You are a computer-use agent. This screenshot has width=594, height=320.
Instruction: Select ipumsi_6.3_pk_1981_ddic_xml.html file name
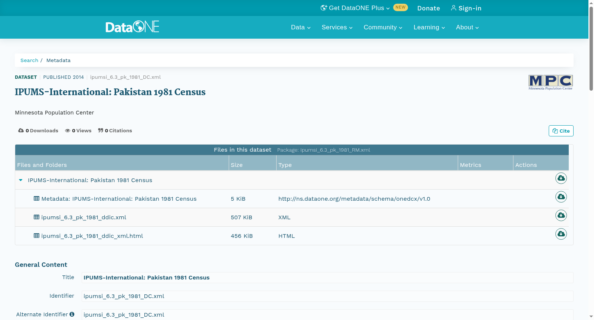92,236
